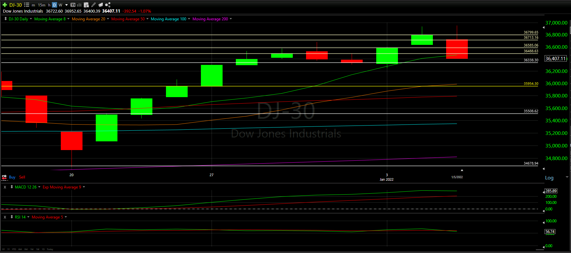The height and width of the screenshot is (253, 571).
Task: Expand the Moving Average 8 dropdown
Action: pos(68,19)
